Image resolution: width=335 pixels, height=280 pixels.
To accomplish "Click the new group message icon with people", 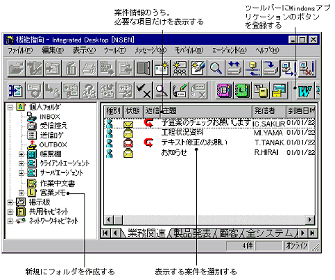I will pyautogui.click(x=180, y=69).
